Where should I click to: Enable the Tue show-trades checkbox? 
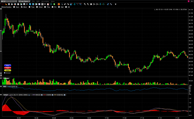(29, 7)
